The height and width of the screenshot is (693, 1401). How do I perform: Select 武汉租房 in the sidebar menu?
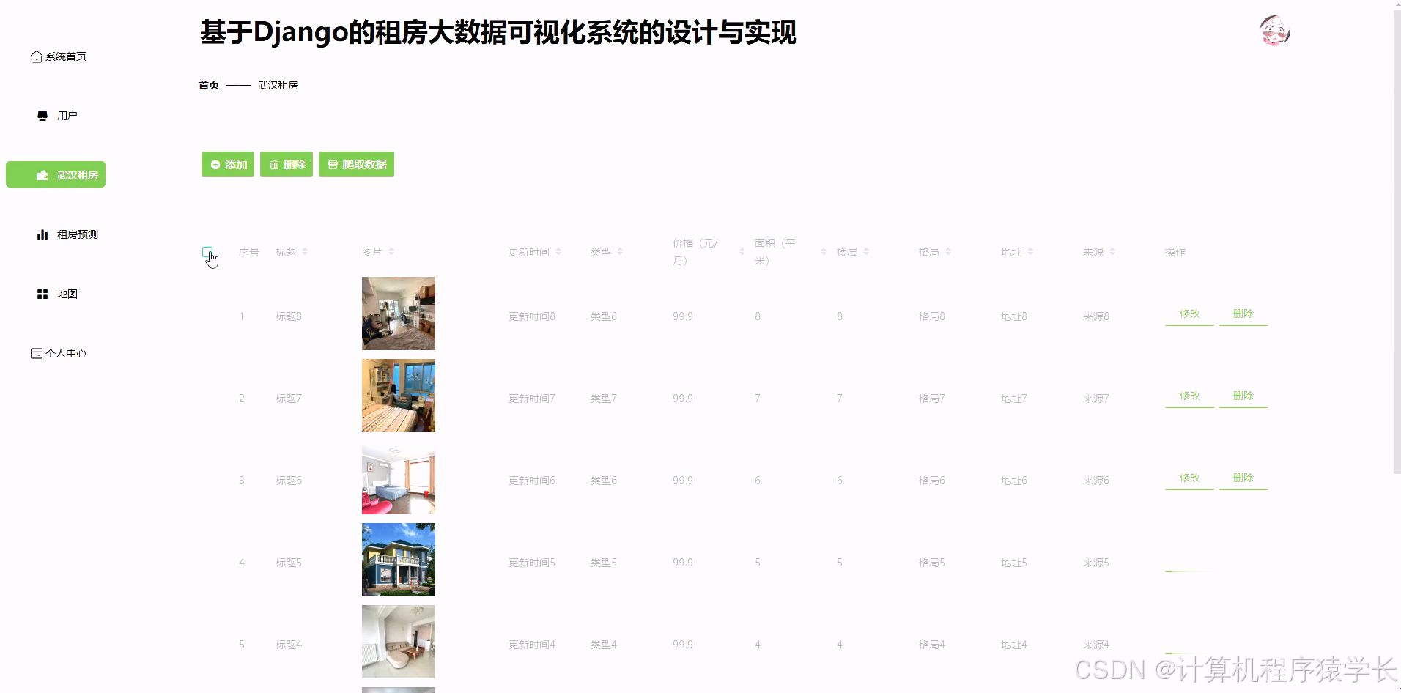tap(55, 174)
